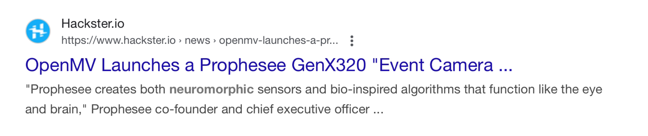Open the OpenMV Launches a Prophesee result title
The height and width of the screenshot is (136, 648).
click(269, 65)
